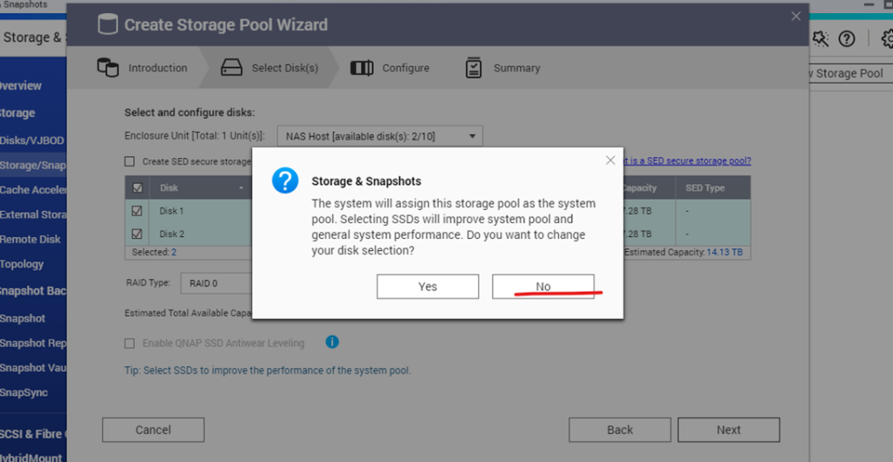Click the Configure step icon
This screenshot has height=462, width=893.
tap(362, 68)
